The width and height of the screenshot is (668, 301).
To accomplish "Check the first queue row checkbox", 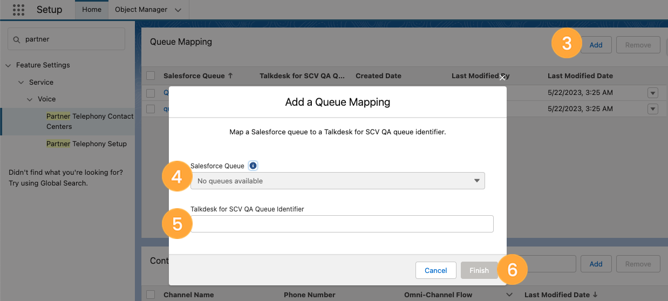I will tap(151, 93).
